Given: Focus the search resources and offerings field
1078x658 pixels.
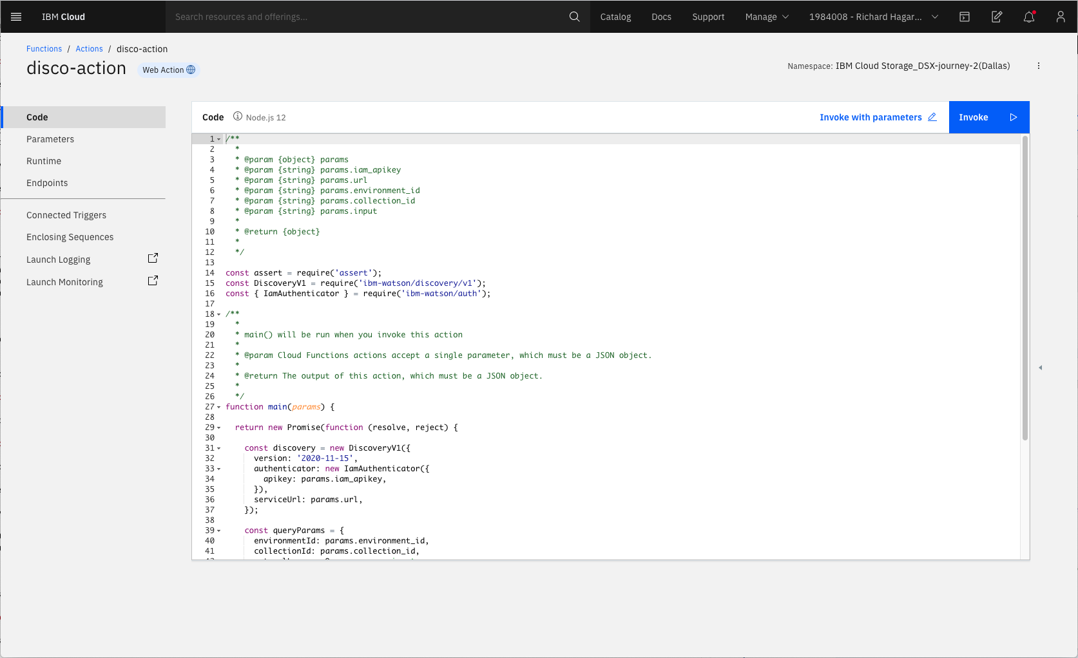Looking at the screenshot, I should click(x=366, y=17).
